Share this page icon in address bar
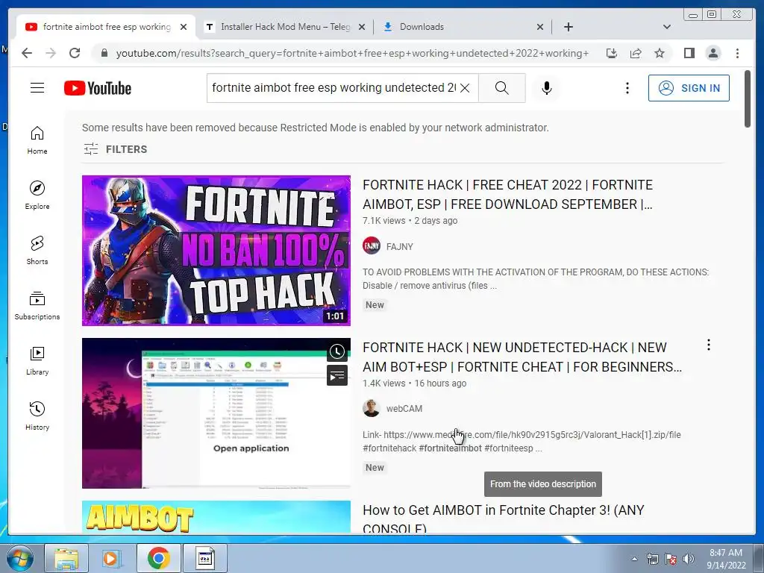The height and width of the screenshot is (573, 764). [x=636, y=53]
